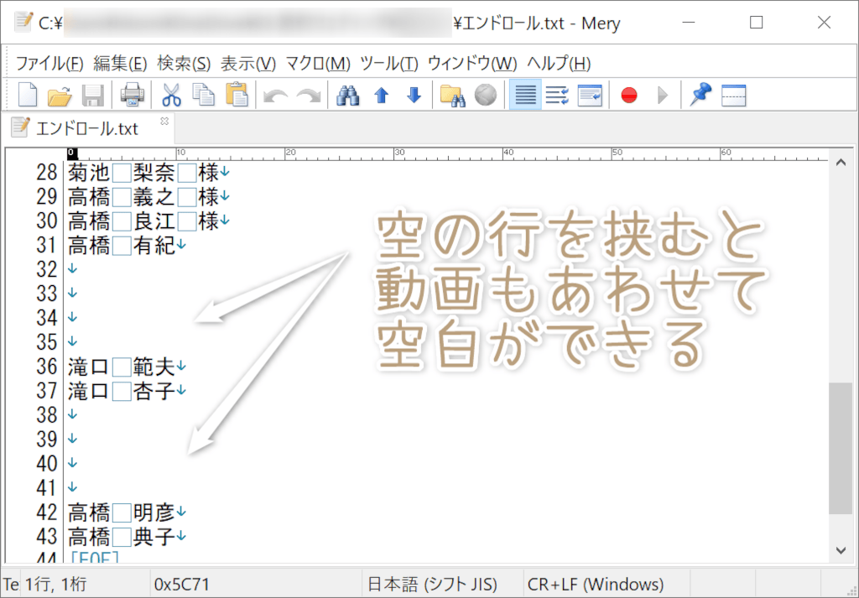
Task: Open a file with the folder icon
Action: (x=60, y=95)
